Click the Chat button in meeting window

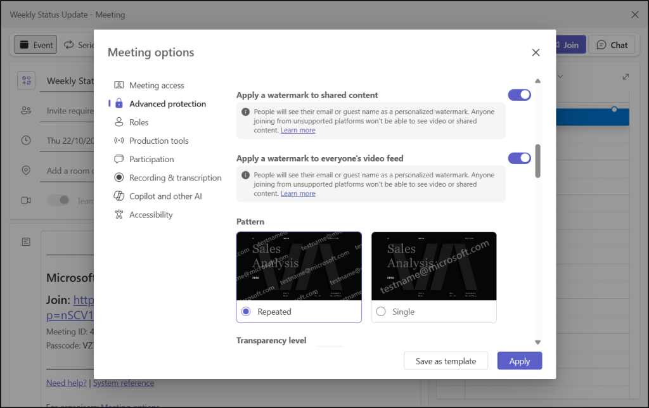(612, 45)
